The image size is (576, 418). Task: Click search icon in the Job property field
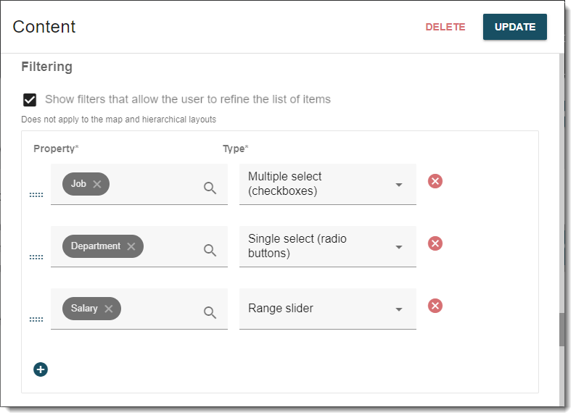(211, 189)
